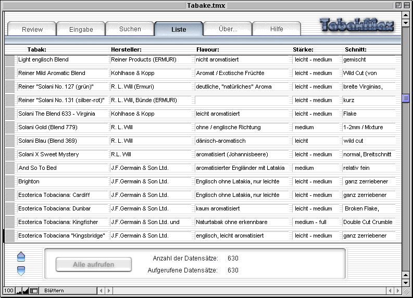The width and height of the screenshot is (413, 298).
Task: Click the Schnitt: column header
Action: tap(356, 49)
